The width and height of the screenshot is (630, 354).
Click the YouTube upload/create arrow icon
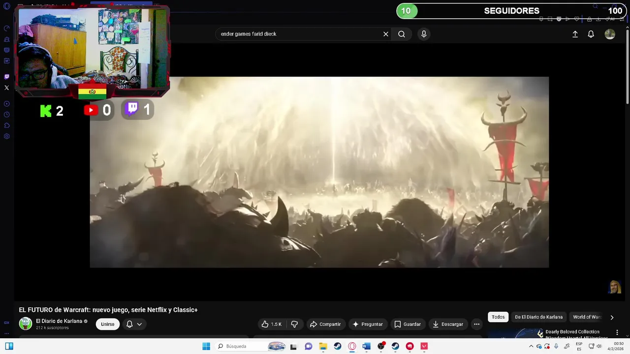click(x=575, y=34)
